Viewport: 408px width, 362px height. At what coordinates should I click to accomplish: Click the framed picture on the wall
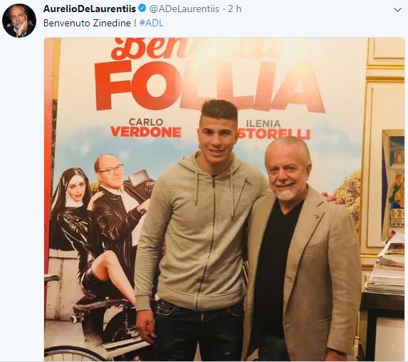(x=392, y=185)
